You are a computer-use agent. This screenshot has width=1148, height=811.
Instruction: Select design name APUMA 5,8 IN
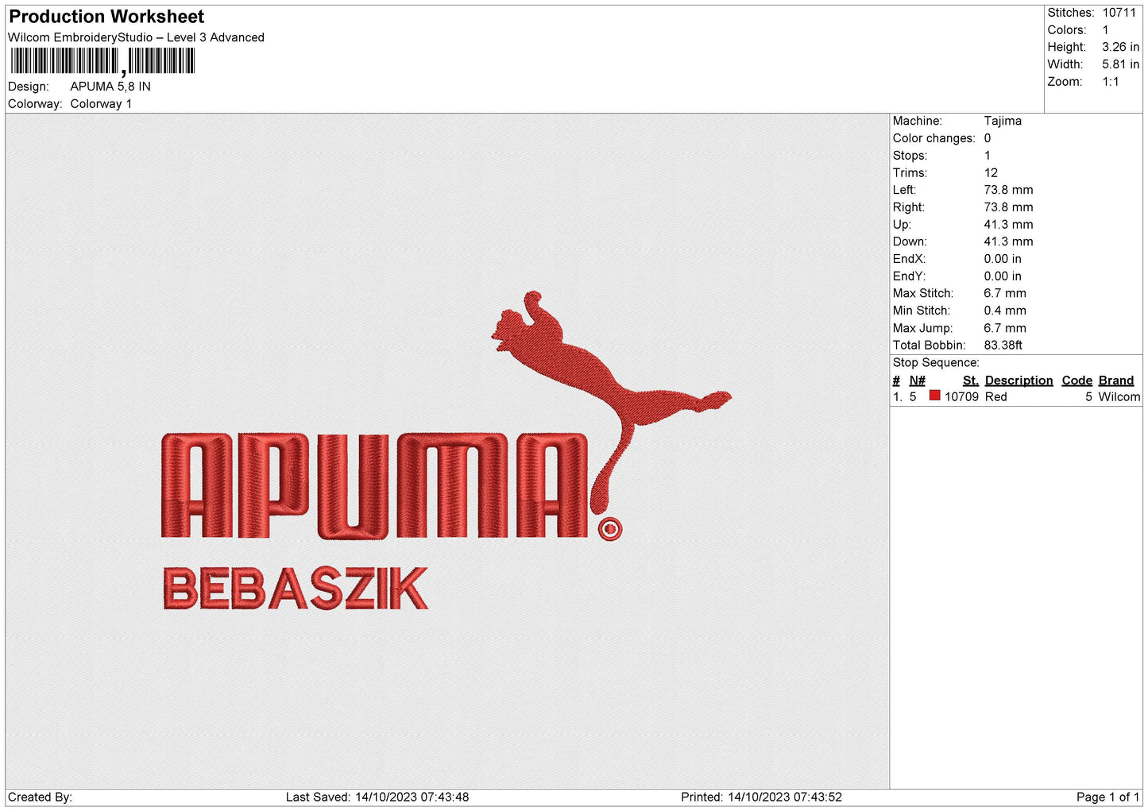pos(110,87)
